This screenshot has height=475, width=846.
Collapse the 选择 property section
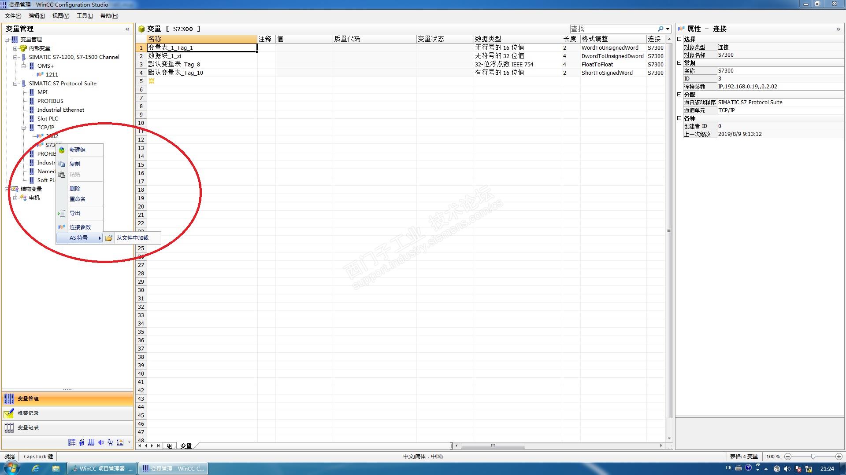point(679,39)
